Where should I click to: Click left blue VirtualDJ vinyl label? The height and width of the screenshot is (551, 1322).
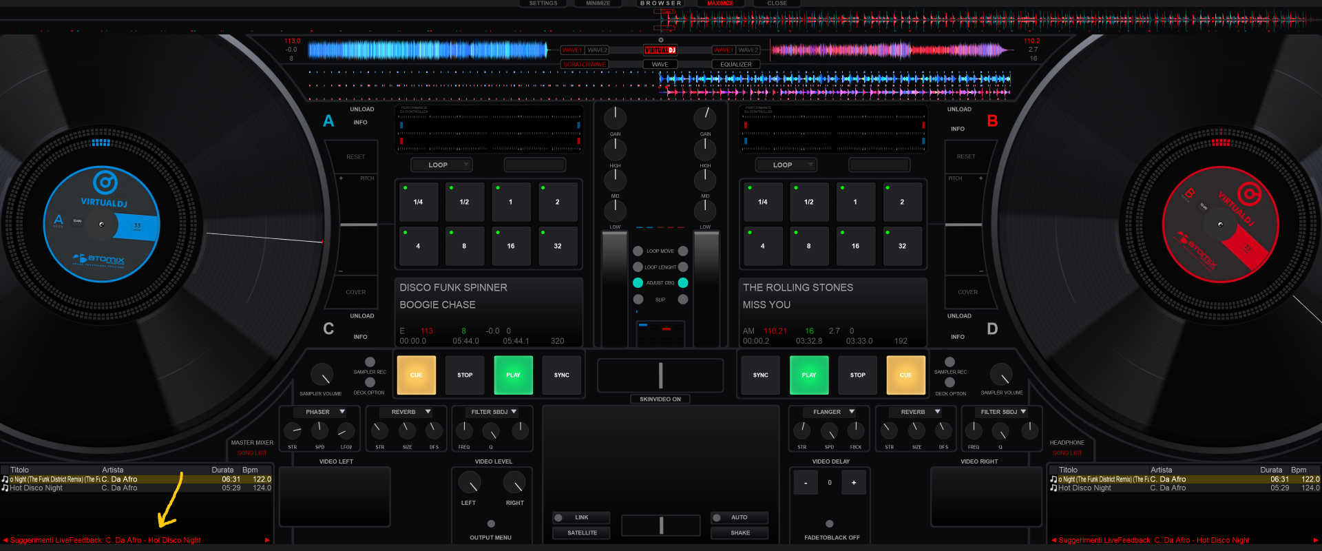pyautogui.click(x=102, y=224)
